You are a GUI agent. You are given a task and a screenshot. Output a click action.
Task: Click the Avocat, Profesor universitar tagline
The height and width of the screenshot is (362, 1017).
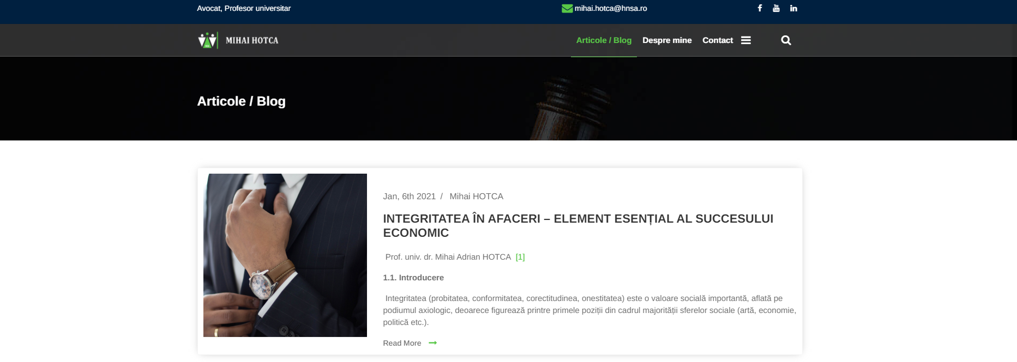click(244, 8)
